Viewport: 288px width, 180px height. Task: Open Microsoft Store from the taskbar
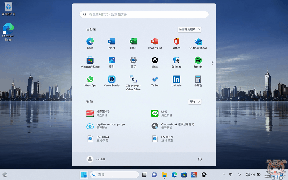point(184,175)
